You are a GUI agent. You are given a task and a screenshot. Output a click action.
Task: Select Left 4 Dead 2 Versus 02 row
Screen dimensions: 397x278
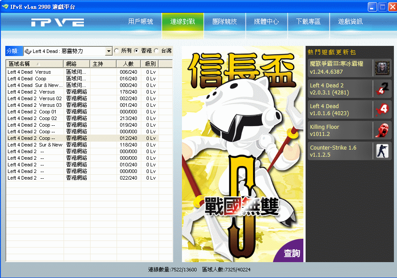[x=82, y=98]
